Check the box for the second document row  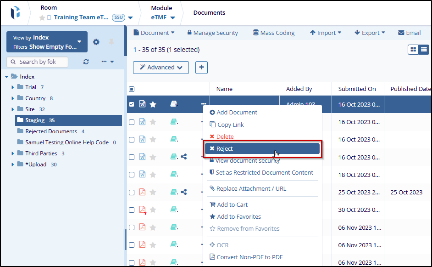click(x=132, y=122)
